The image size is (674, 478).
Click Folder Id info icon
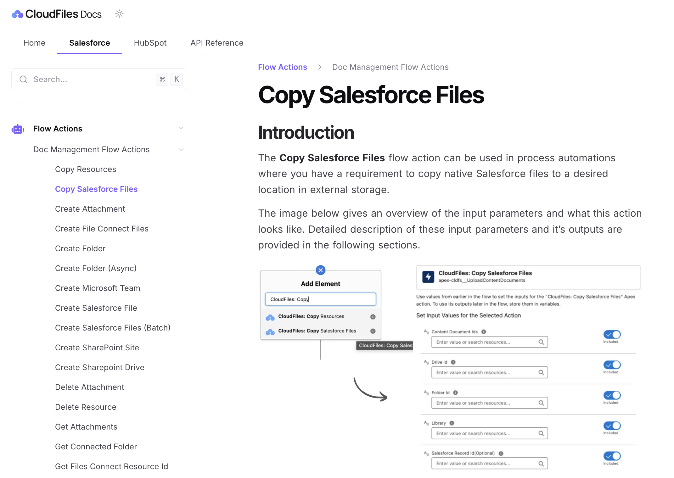click(x=455, y=392)
